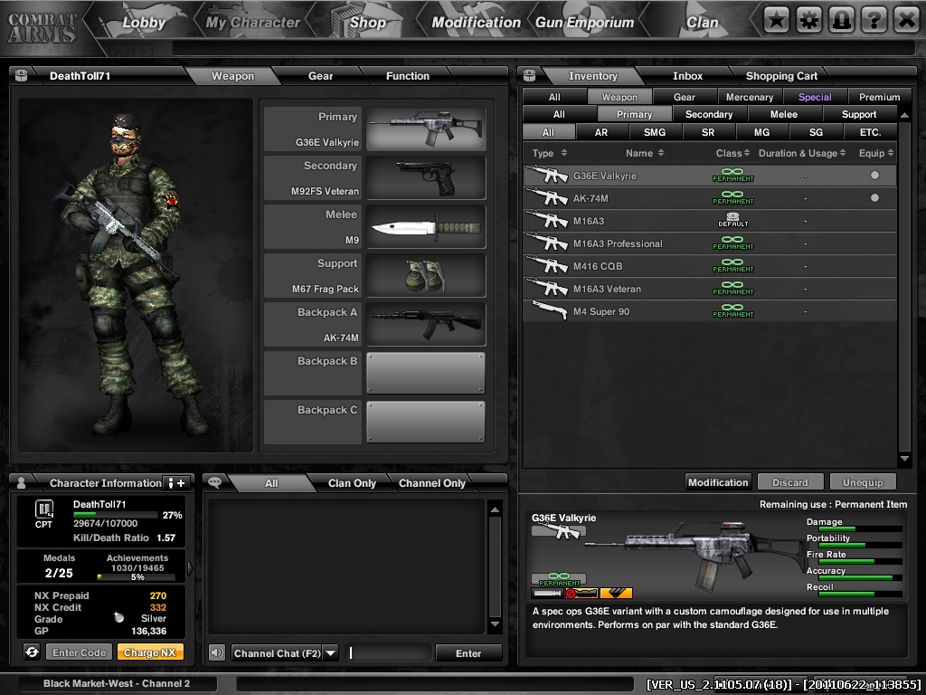926x695 pixels.
Task: Click the drum icon beside DeathToll71 header
Action: click(22, 75)
